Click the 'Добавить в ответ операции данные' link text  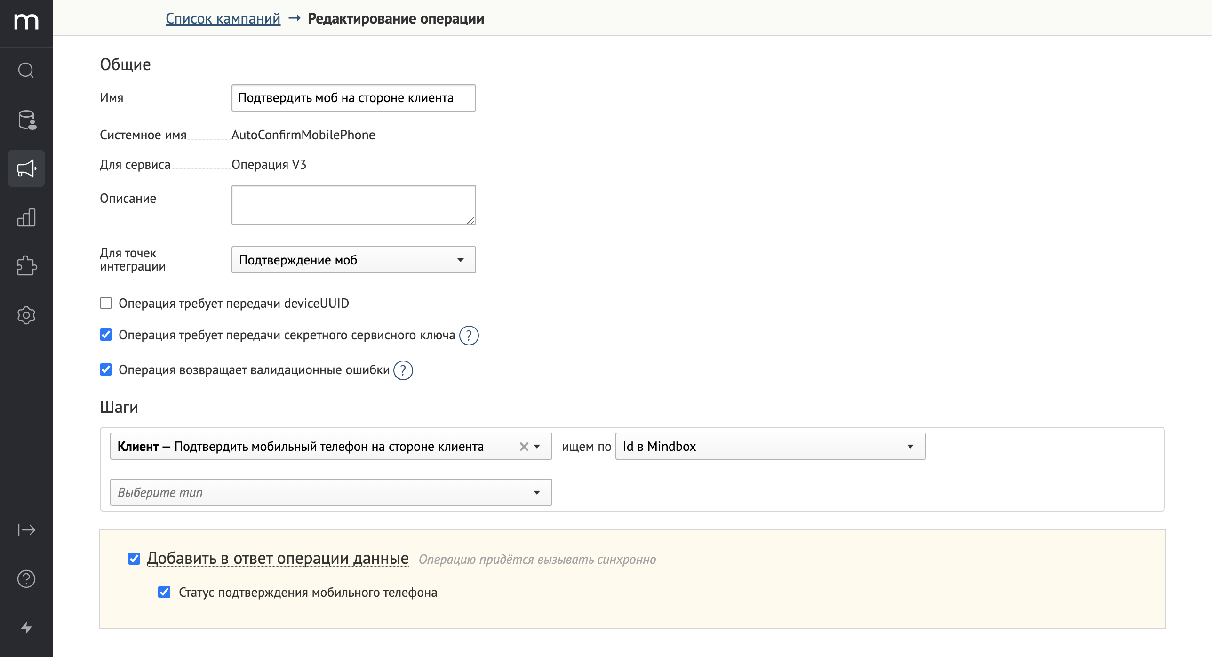click(278, 558)
